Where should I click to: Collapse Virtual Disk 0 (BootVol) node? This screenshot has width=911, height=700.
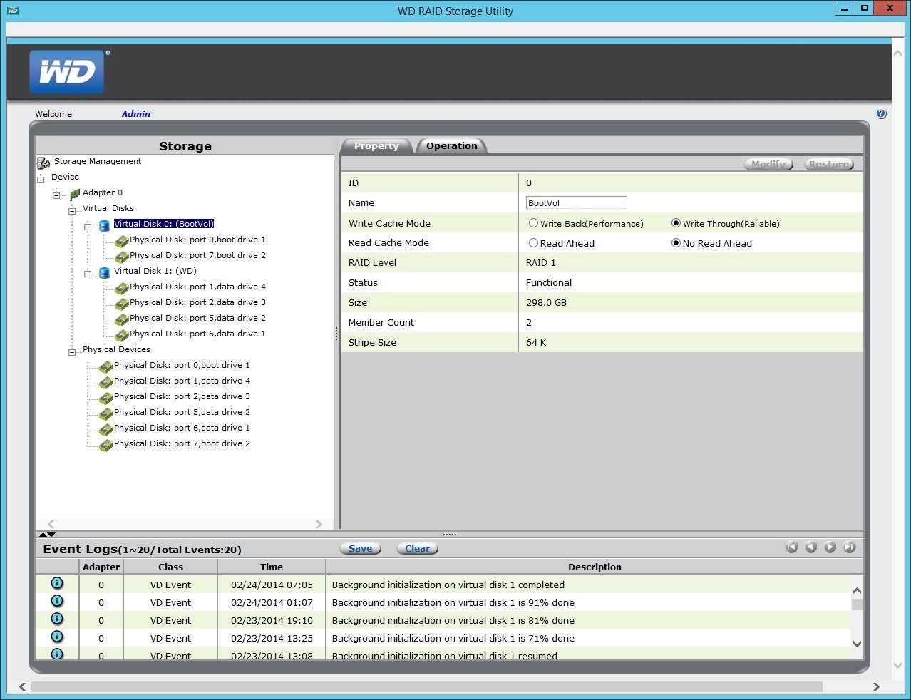click(x=88, y=227)
